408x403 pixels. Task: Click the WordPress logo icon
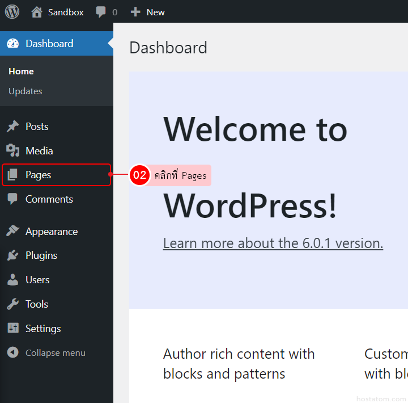(x=12, y=11)
